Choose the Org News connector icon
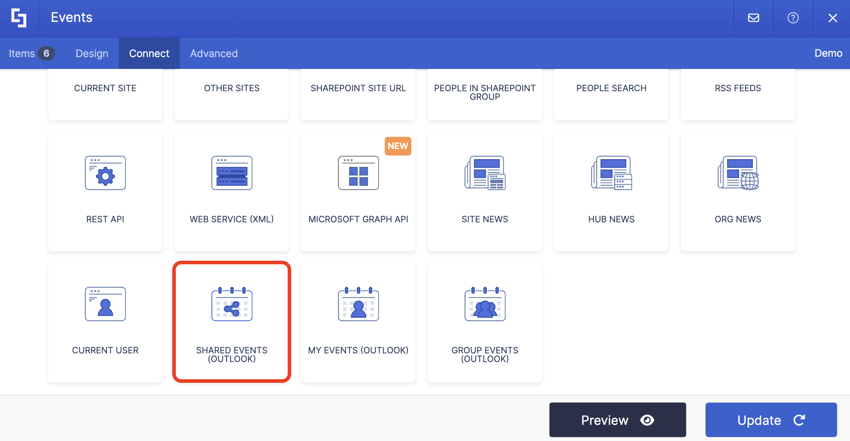The width and height of the screenshot is (850, 441). click(x=738, y=173)
